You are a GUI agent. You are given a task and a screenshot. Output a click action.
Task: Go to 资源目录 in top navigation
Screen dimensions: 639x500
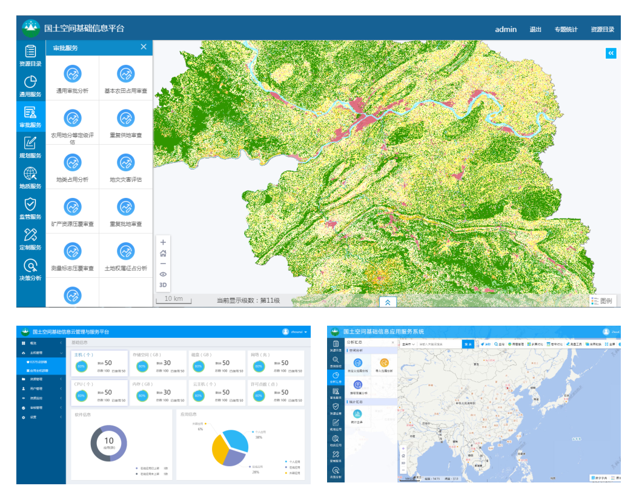602,29
